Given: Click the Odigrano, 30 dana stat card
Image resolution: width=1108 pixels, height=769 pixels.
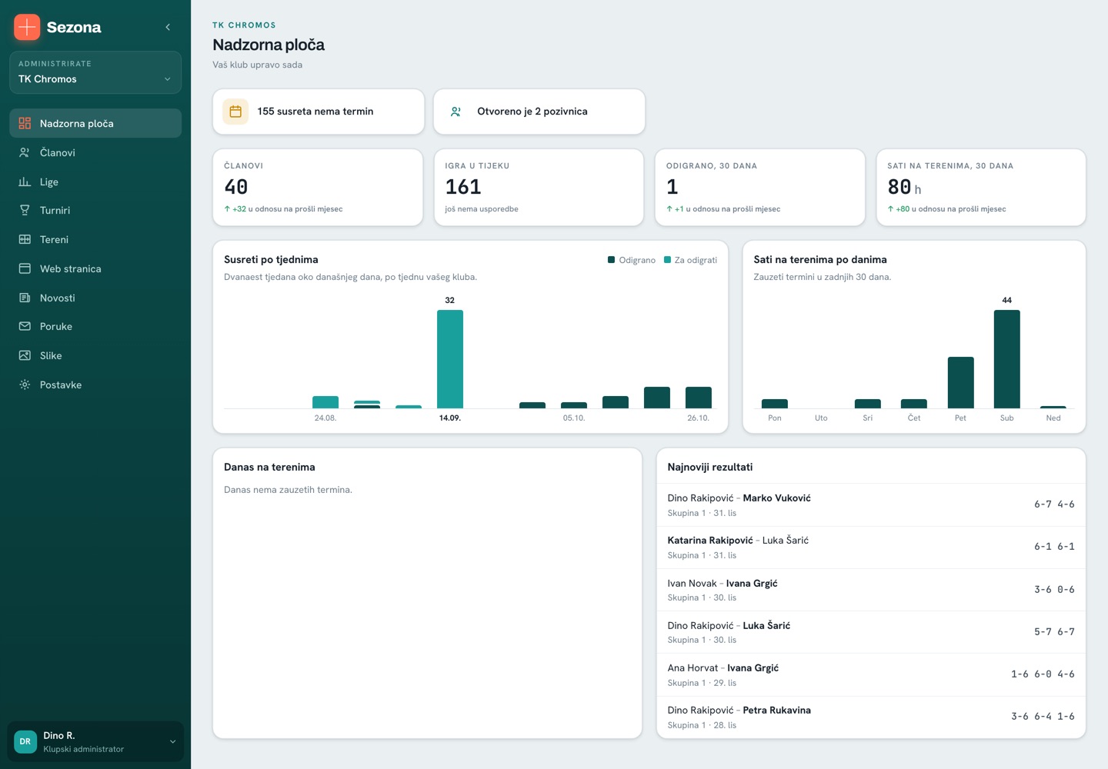Looking at the screenshot, I should click(x=760, y=188).
